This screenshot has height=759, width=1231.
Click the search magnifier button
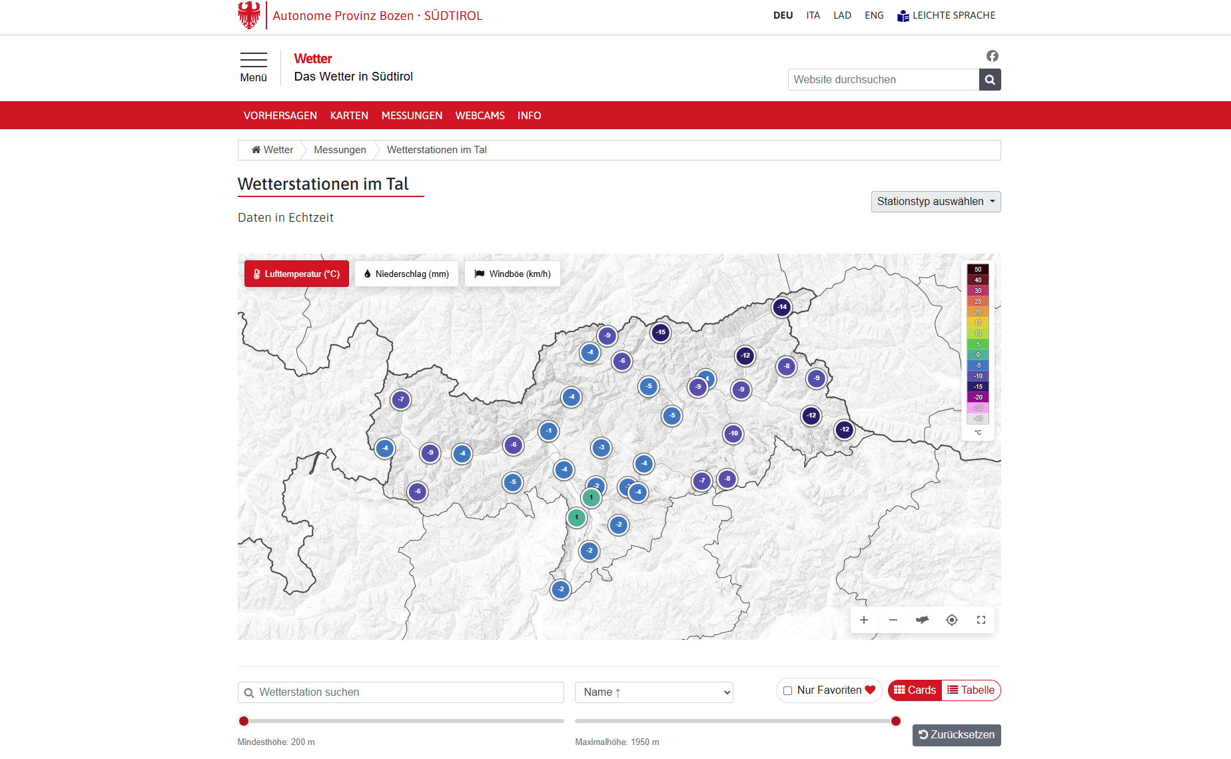click(x=990, y=80)
